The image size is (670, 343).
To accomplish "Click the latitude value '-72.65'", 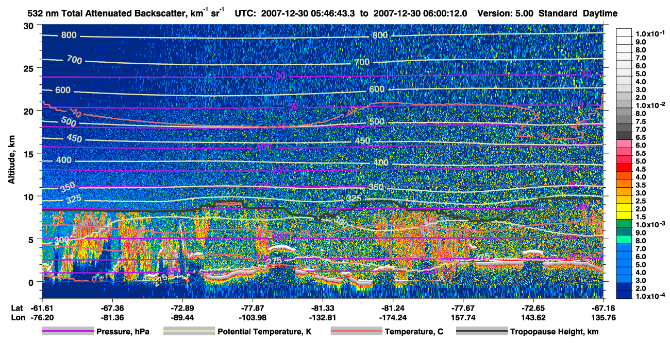I will (x=533, y=308).
